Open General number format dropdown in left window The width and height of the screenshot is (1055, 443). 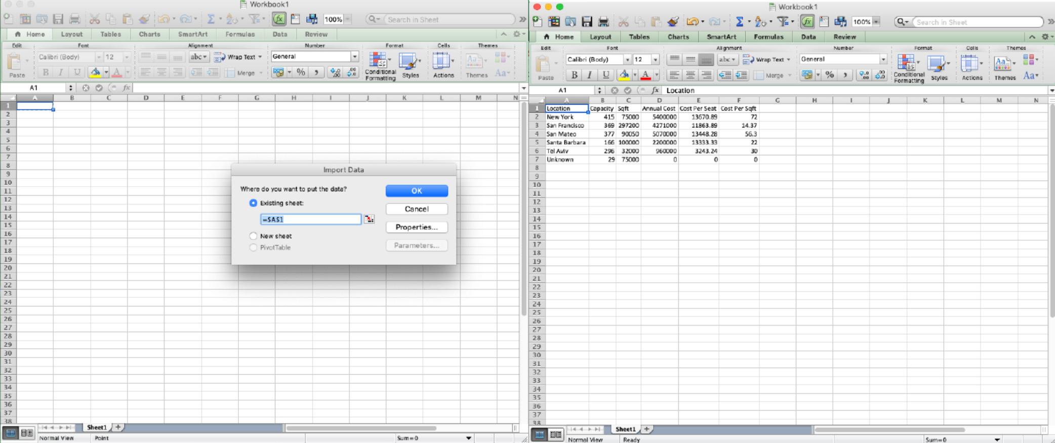[354, 57]
